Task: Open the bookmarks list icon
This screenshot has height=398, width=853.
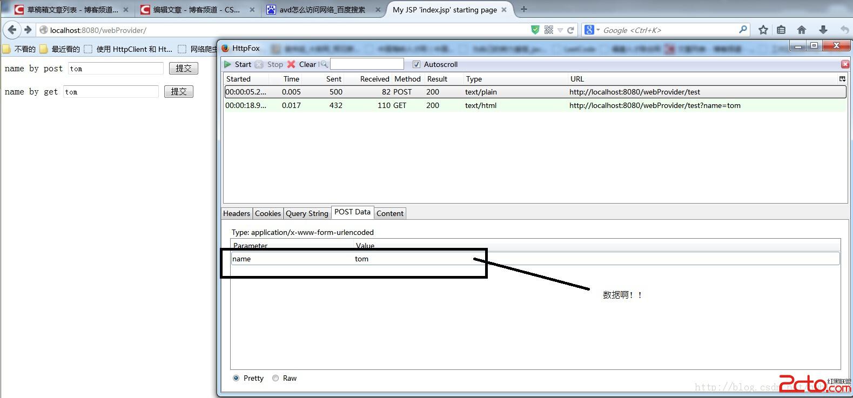Action: (x=781, y=30)
